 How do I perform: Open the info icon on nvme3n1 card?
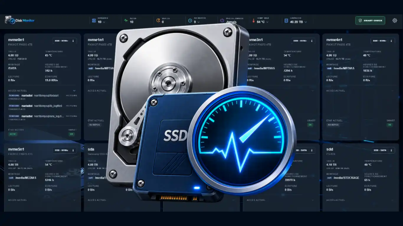tap(312, 41)
